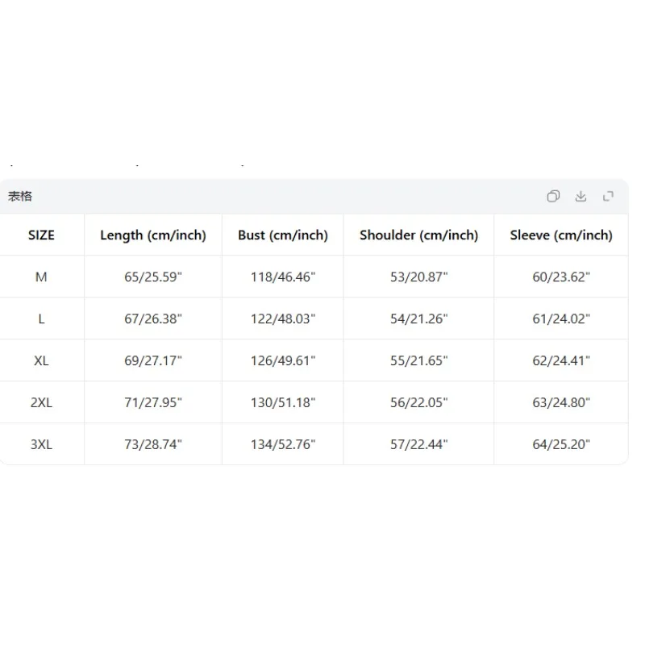This screenshot has height=645, width=645.
Task: Click the 54/21.26" shoulder cell
Action: tap(418, 318)
